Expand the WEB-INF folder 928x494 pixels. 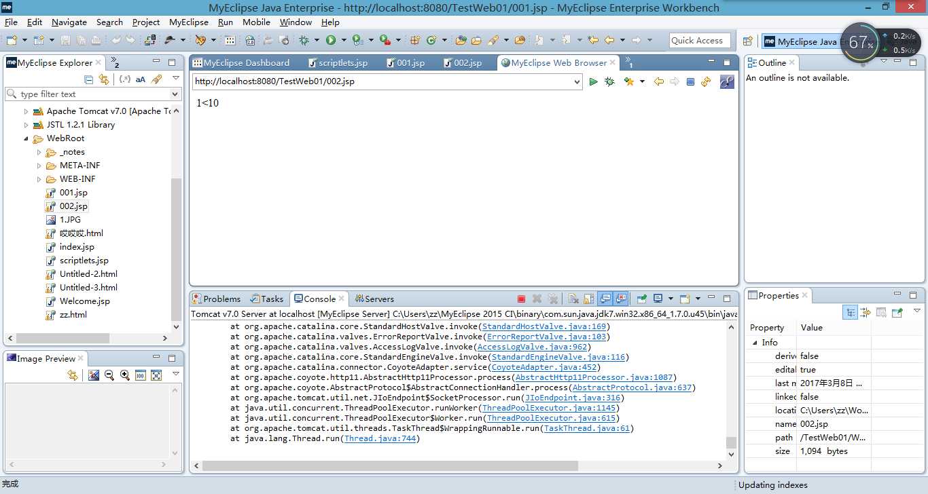pos(39,179)
